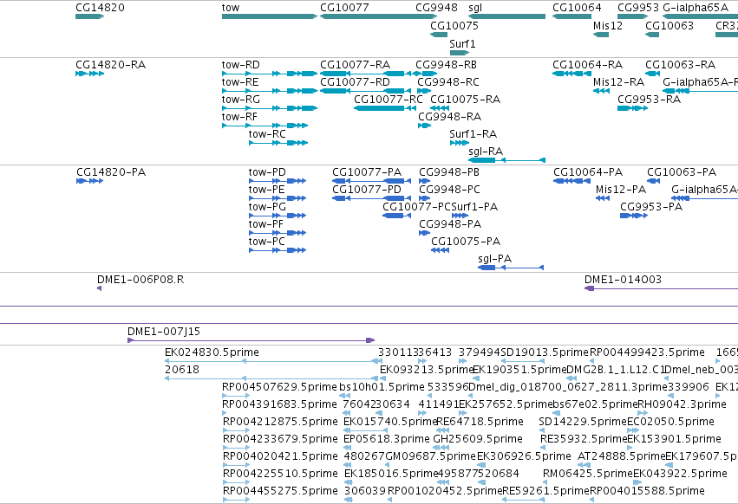Select the tow-PE protein
The width and height of the screenshot is (738, 504).
point(278,198)
